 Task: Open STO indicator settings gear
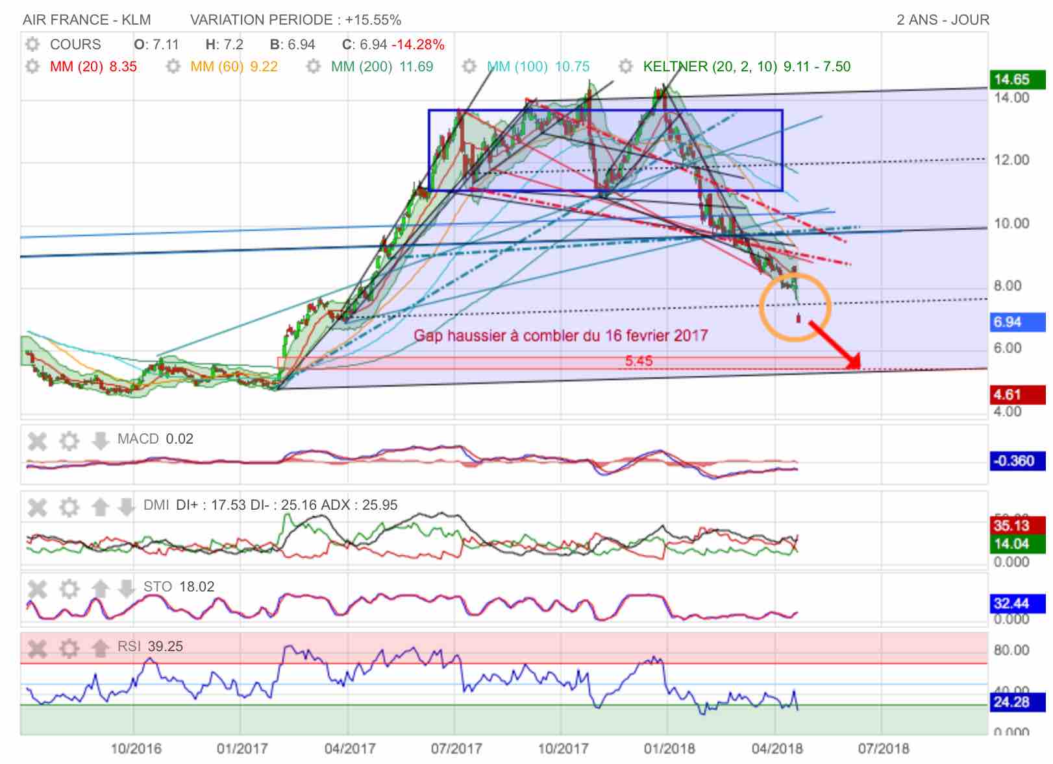(69, 589)
